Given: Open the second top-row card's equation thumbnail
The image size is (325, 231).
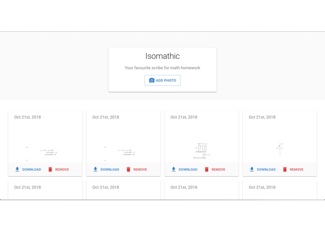Looking at the screenshot, I should [x=119, y=153].
